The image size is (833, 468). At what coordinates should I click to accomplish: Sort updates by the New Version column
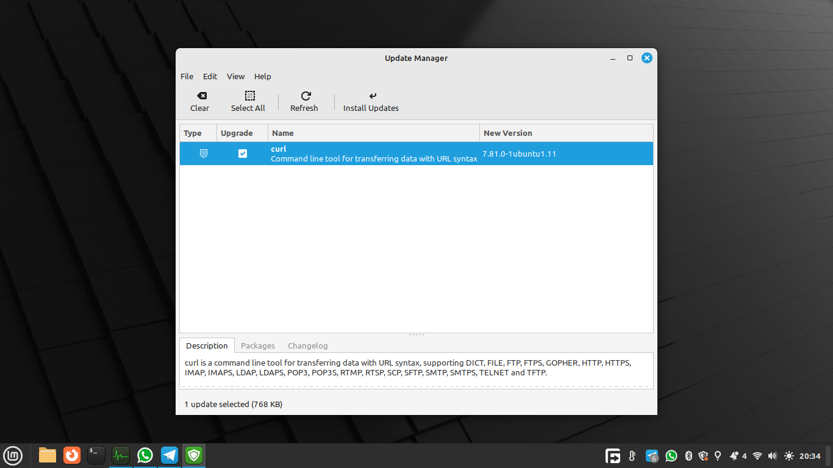[x=508, y=133]
